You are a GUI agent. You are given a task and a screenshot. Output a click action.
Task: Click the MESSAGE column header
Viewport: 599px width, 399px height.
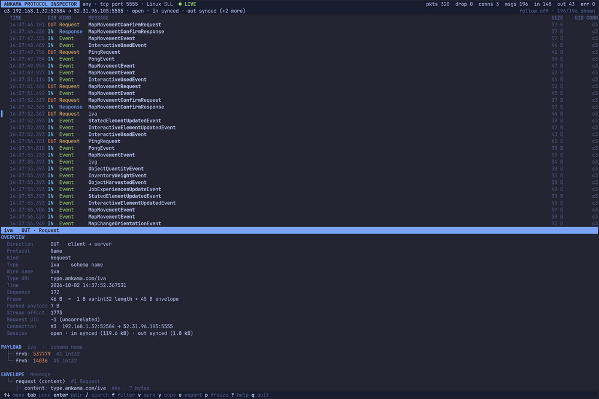pyautogui.click(x=99, y=18)
